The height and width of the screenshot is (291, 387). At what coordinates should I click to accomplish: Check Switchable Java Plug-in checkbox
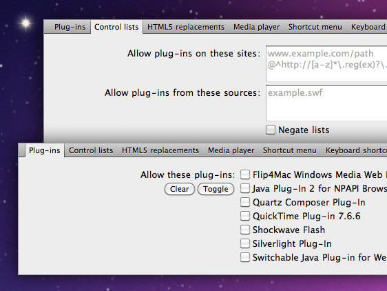click(x=245, y=257)
